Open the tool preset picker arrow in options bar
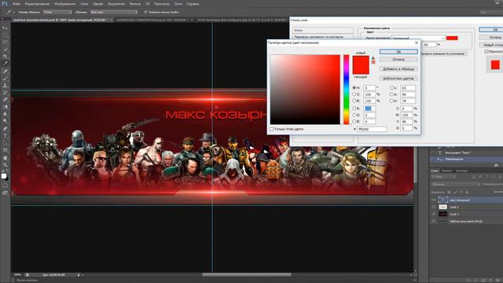 (14, 13)
